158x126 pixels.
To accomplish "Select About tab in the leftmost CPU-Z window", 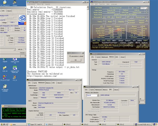I will [x=9, y=11].
